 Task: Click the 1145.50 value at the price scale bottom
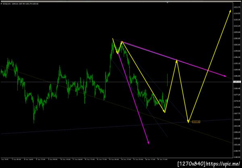tap(238, 157)
